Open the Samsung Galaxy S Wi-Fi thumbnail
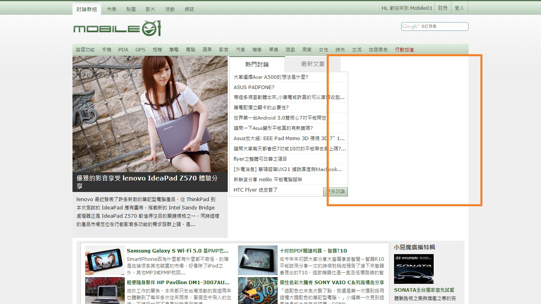This screenshot has height=304, width=541. (x=105, y=260)
